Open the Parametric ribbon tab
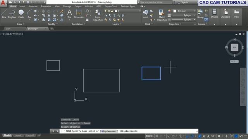248x139 pixels. [x=46, y=6]
